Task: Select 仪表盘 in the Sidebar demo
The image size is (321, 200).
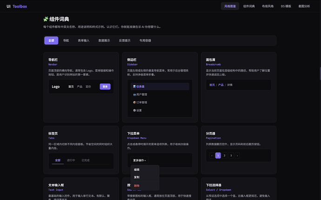Action: 160,86
